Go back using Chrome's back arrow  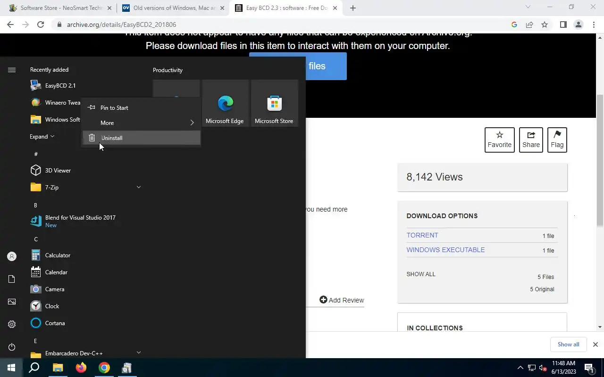click(10, 25)
